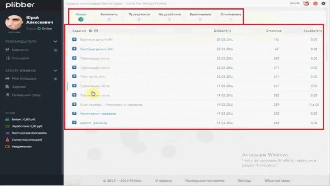Collapse the АГЕНТУ ВЛИЯНИЯ sidebar section
Viewport: 330px width, 186px height.
55,71
